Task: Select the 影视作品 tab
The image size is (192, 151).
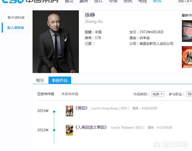Action: point(60,80)
